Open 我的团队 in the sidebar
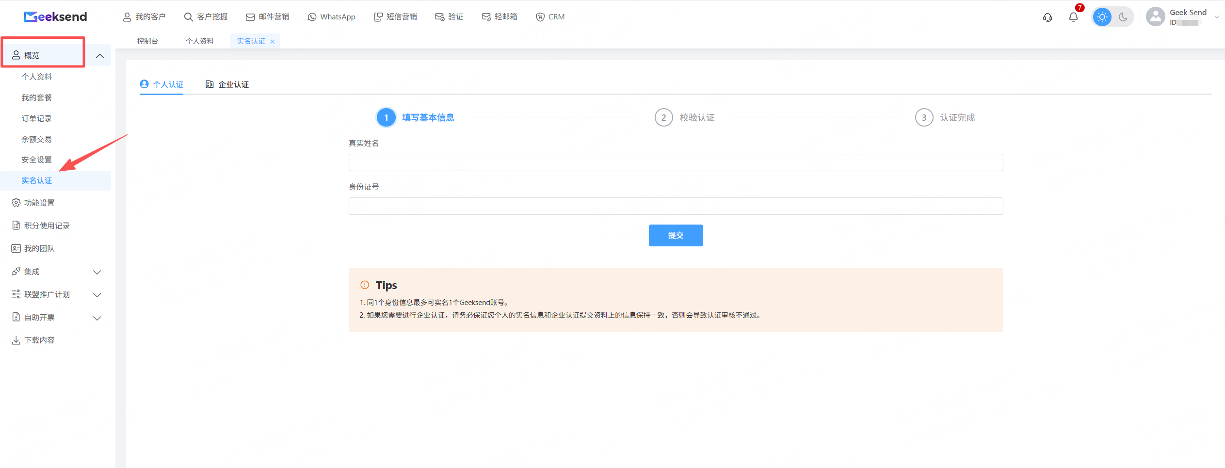This screenshot has width=1225, height=468. click(x=39, y=248)
